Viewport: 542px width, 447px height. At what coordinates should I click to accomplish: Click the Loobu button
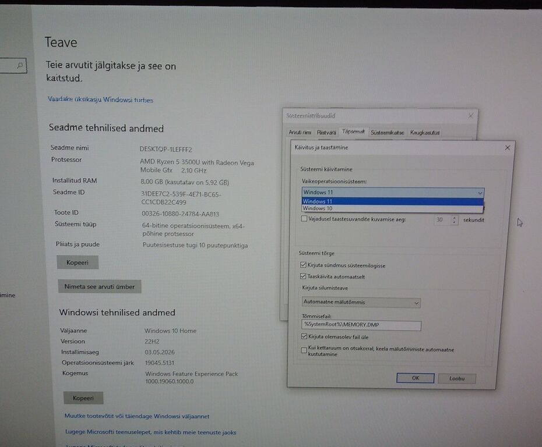point(457,378)
